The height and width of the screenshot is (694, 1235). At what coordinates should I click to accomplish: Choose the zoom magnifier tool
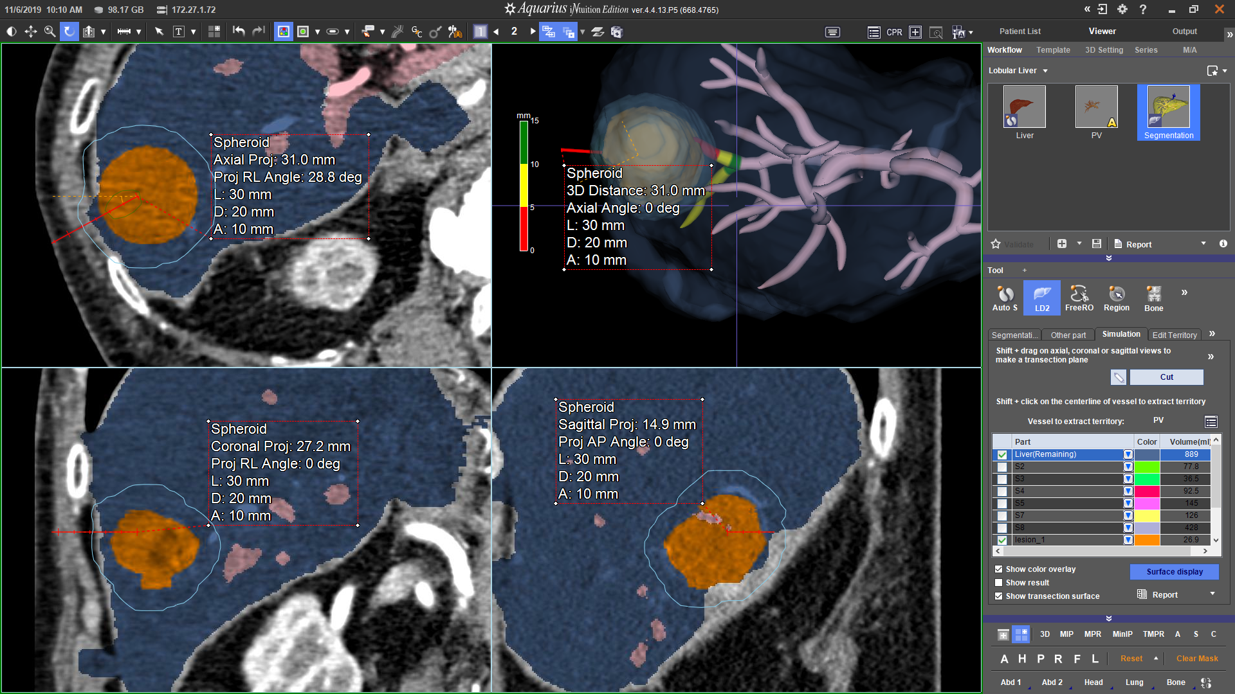(50, 31)
